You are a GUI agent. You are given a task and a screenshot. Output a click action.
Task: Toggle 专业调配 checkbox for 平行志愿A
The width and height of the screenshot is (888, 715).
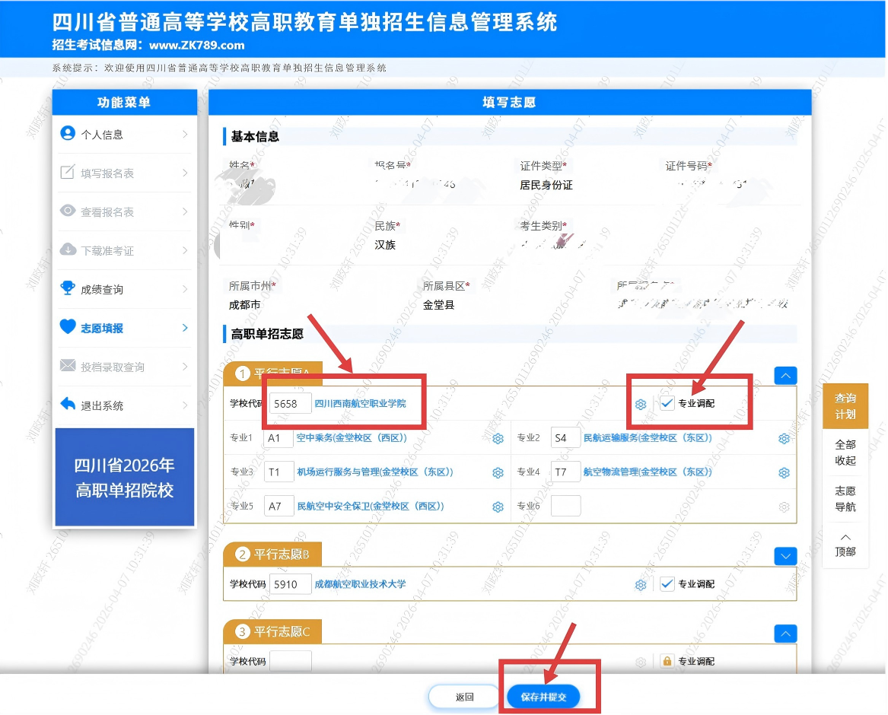667,404
